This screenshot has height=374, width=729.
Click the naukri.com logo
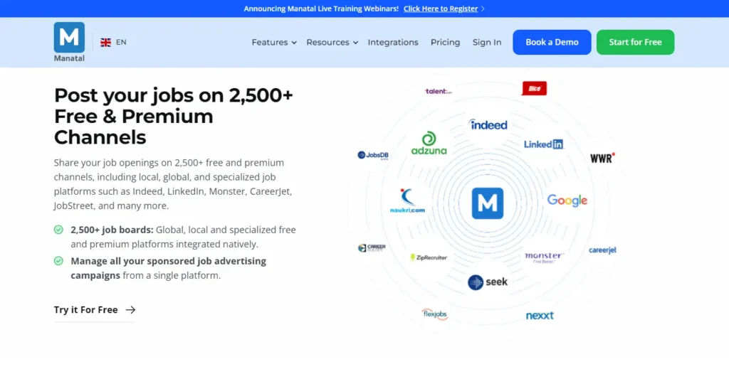pyautogui.click(x=407, y=201)
